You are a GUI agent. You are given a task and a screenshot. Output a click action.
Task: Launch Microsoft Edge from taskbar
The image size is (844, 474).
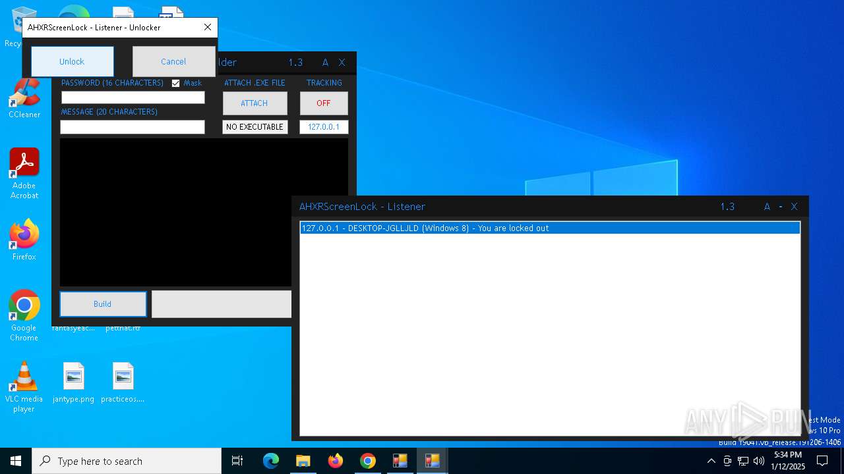point(271,461)
